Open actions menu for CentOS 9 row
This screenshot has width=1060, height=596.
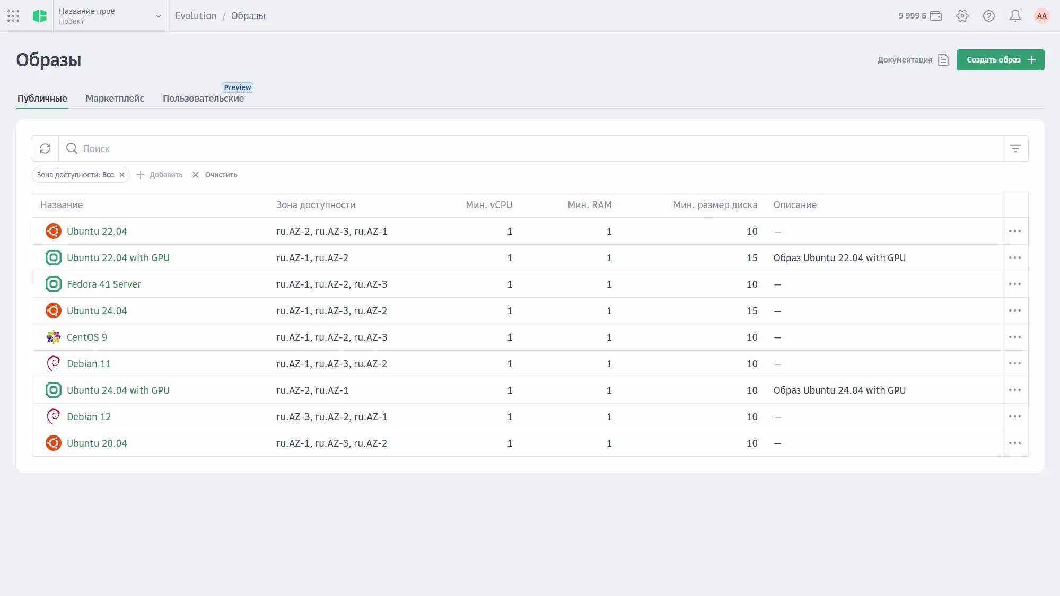pos(1014,337)
